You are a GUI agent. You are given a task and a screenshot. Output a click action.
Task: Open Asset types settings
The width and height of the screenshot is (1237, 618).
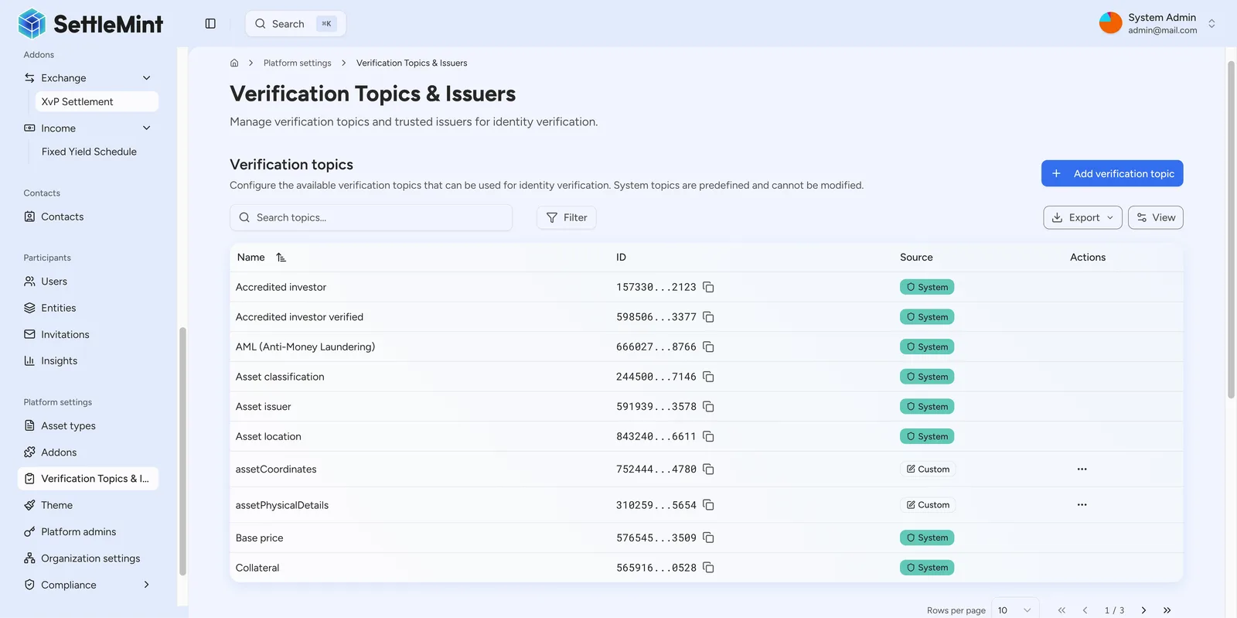(x=88, y=426)
